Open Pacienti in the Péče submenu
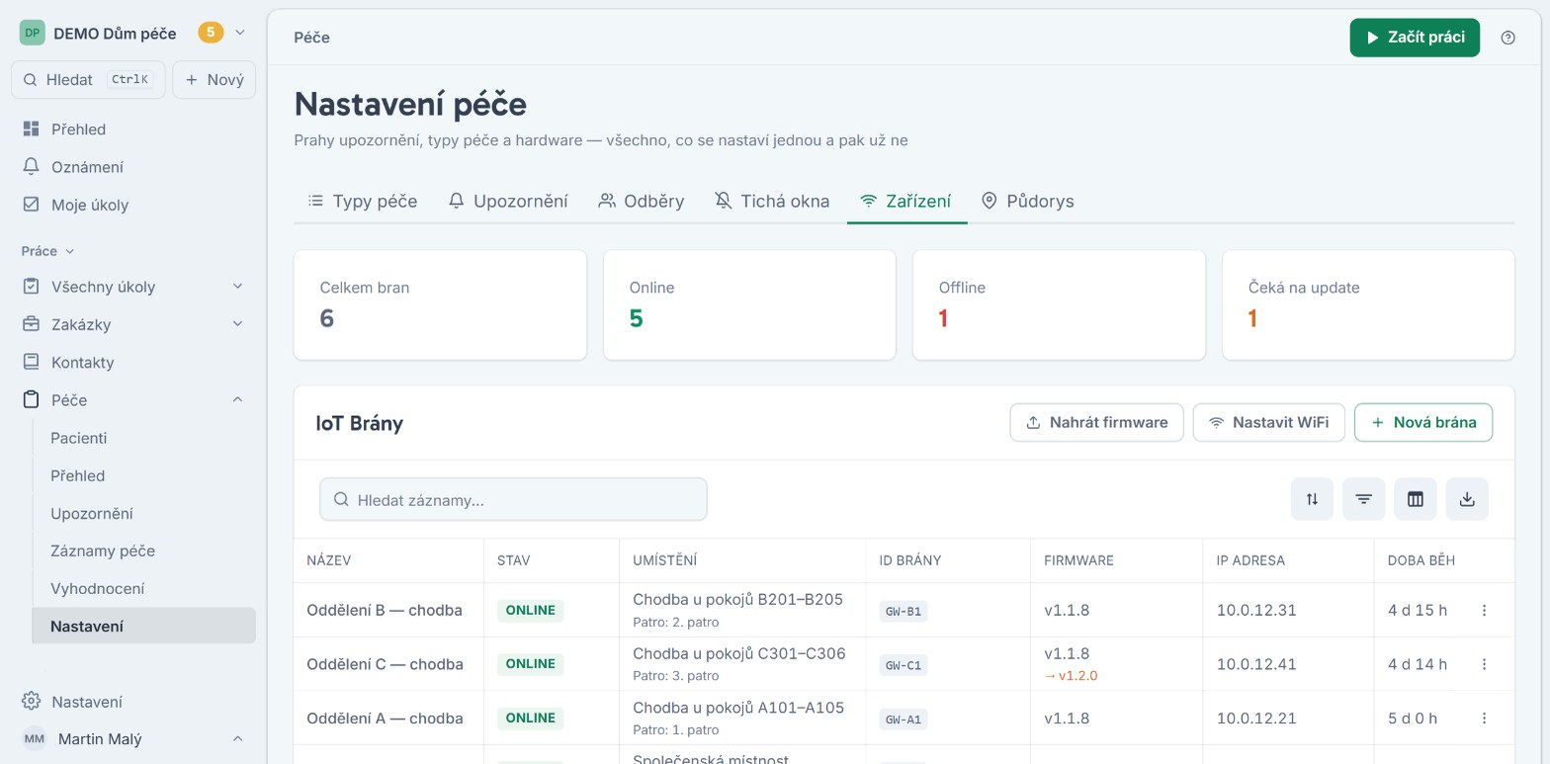Screen dimensions: 1550x764 tap(79, 438)
